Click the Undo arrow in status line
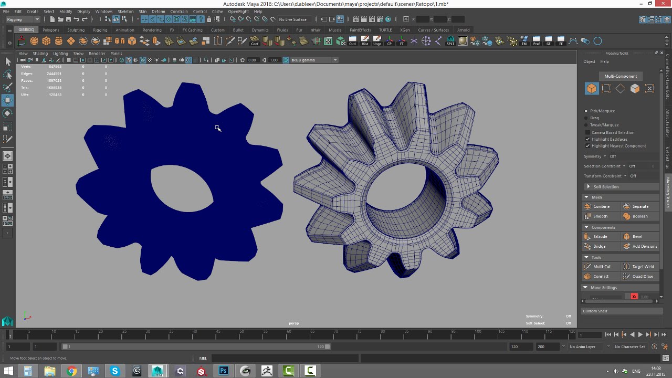672x378 pixels. [77, 19]
